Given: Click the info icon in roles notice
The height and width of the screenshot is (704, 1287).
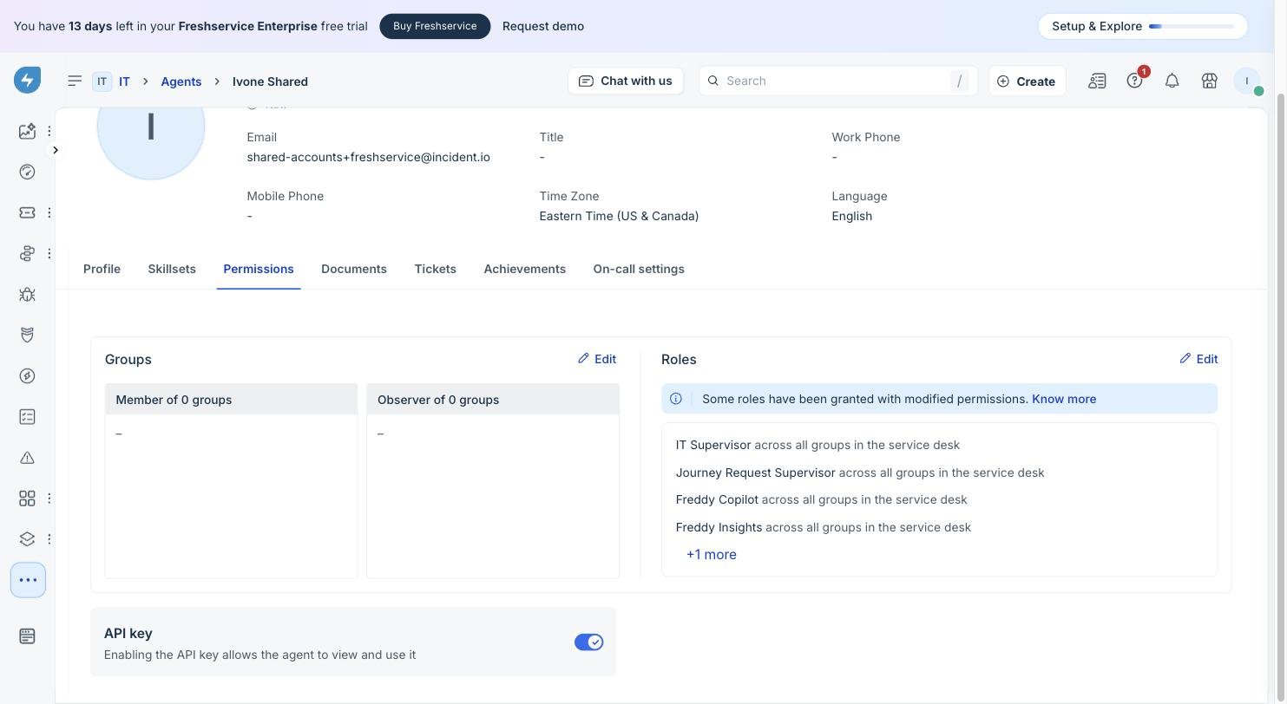Looking at the screenshot, I should pos(675,399).
